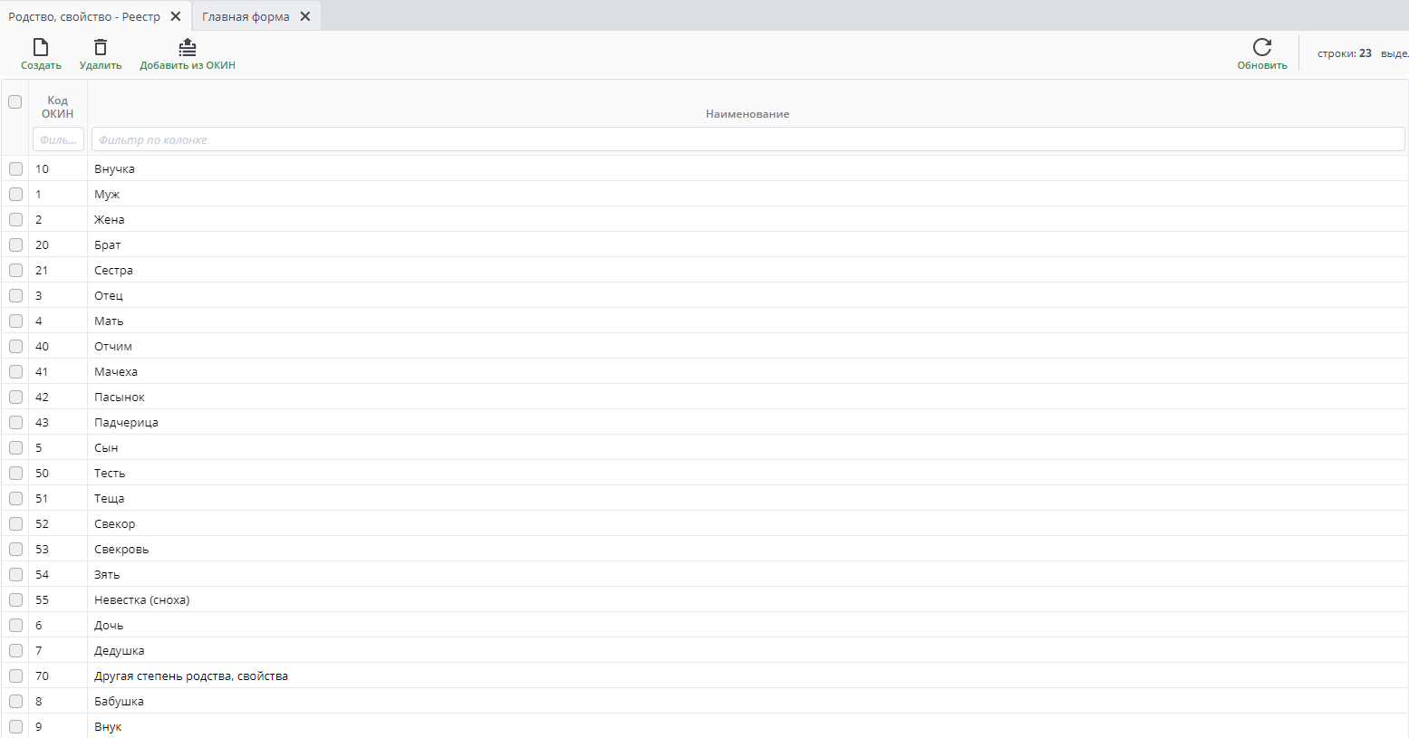Viewport: 1409px width, 738px height.
Task: Tick the checkbox for row Мачеха
Action: (x=15, y=371)
